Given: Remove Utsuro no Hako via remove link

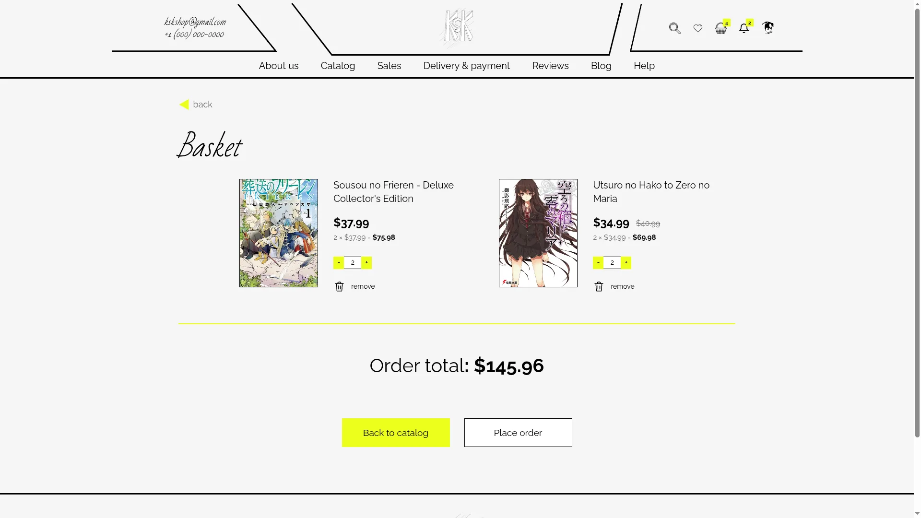Looking at the screenshot, I should pos(622,286).
